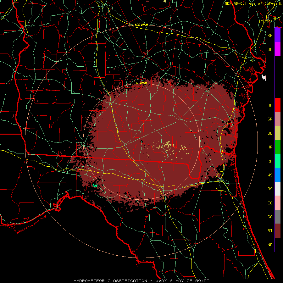Select the dusty pink GR legend swatch
The height and width of the screenshot is (283, 283).
pos(278,119)
